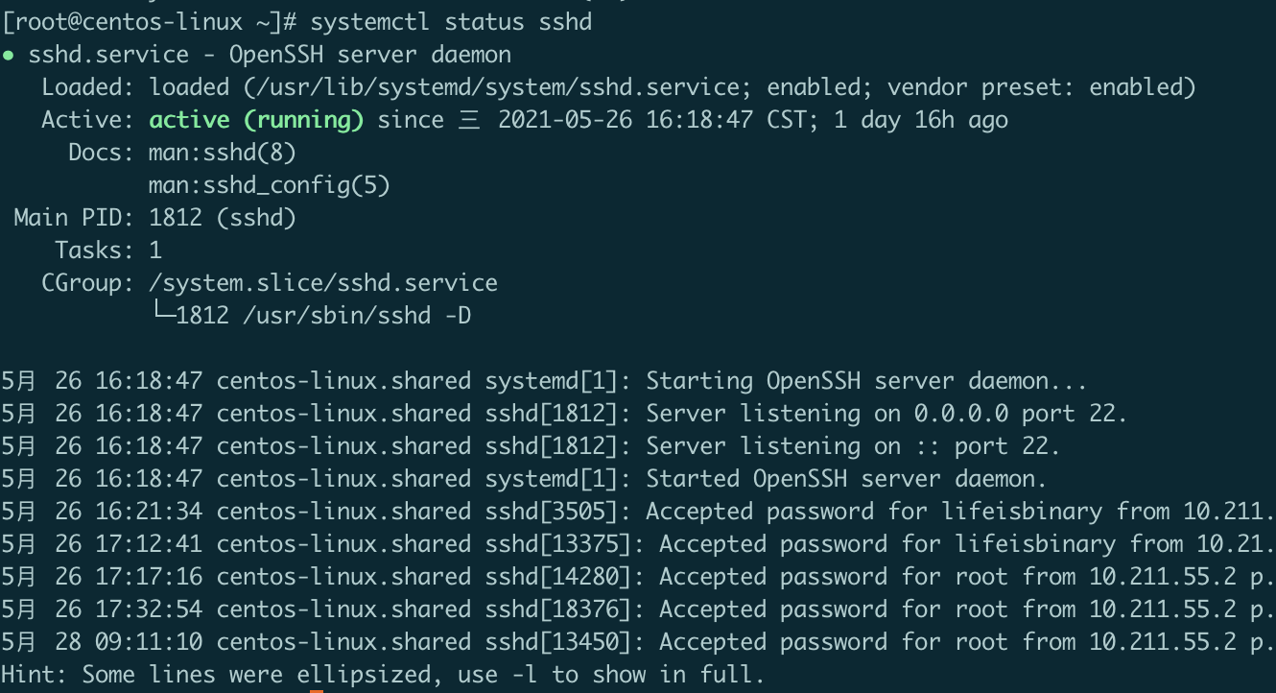Click the tree branch symbol before 1812
Screen dimensions: 1276x693
[x=163, y=310]
